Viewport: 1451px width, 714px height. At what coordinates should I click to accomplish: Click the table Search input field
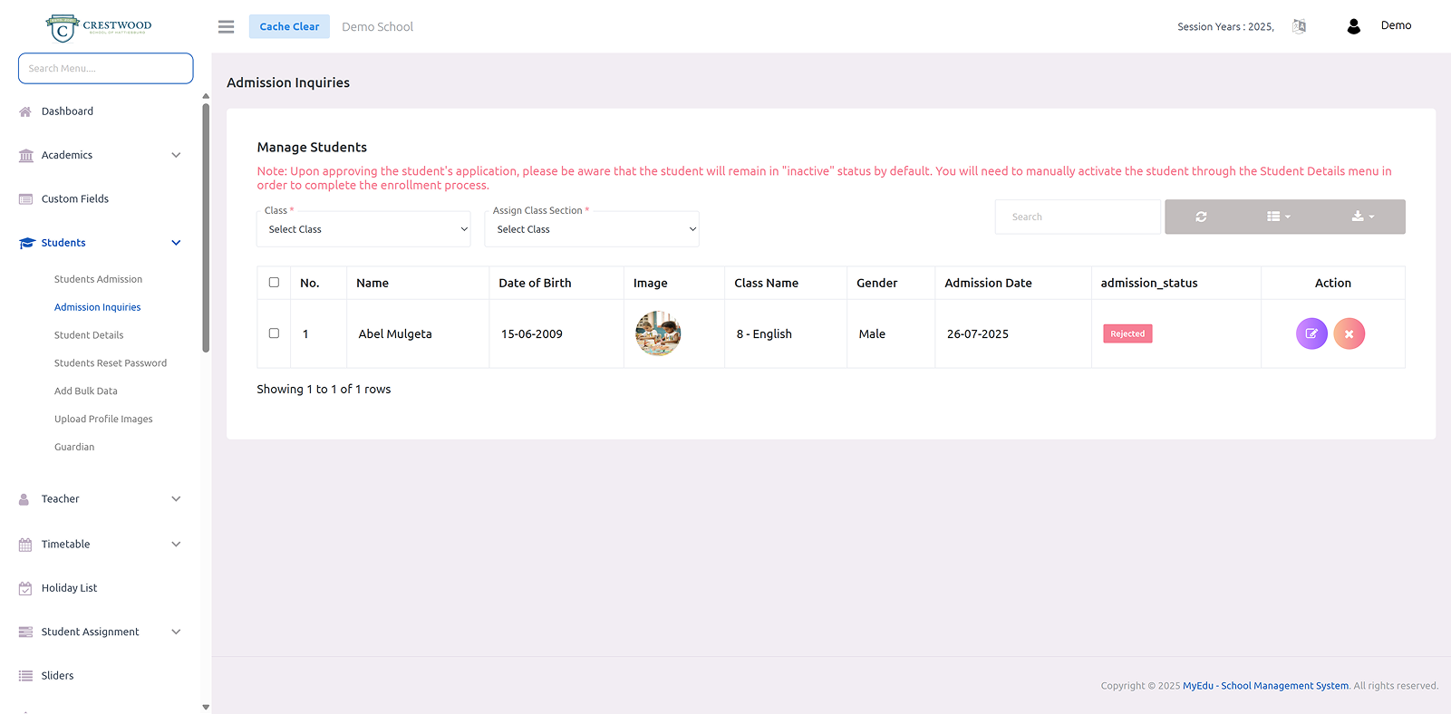[1077, 217]
